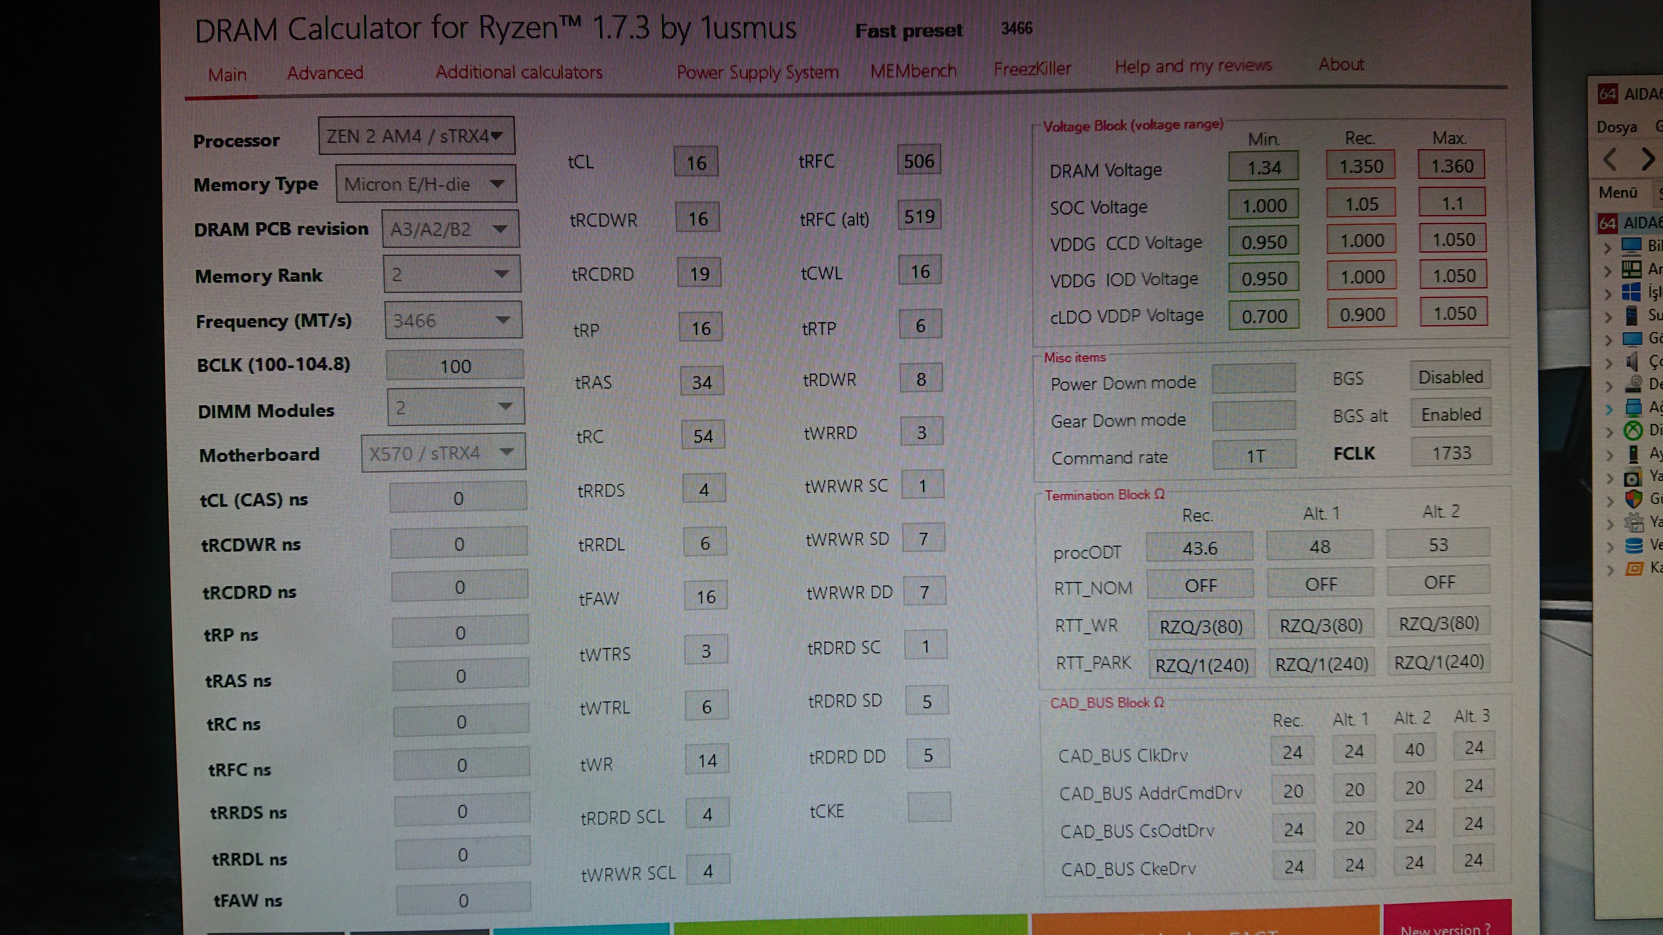Click the tRAS value 34
Image resolution: width=1663 pixels, height=935 pixels.
tap(702, 382)
